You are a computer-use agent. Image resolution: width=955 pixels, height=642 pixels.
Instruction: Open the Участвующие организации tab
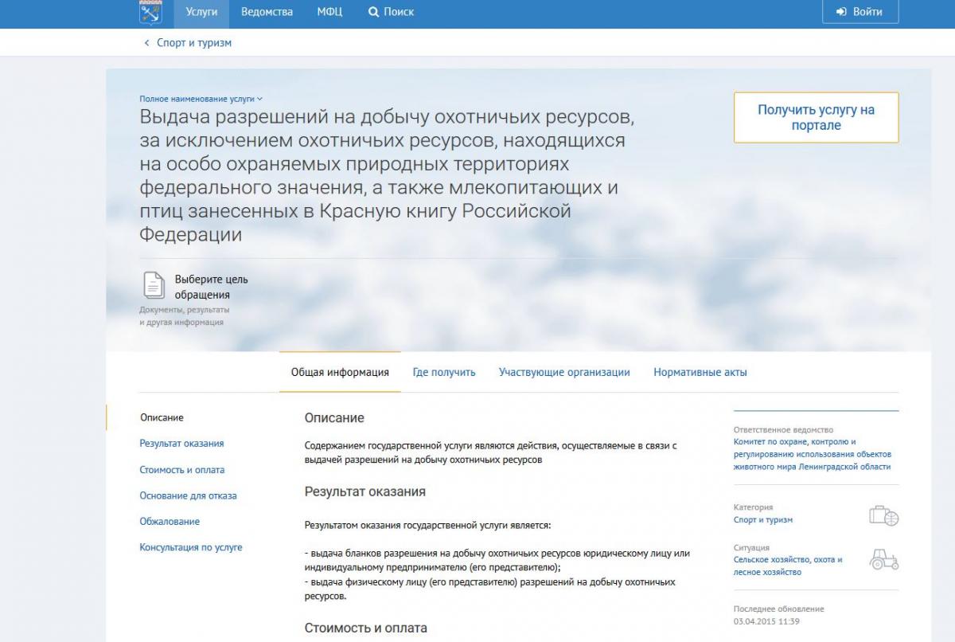[564, 372]
